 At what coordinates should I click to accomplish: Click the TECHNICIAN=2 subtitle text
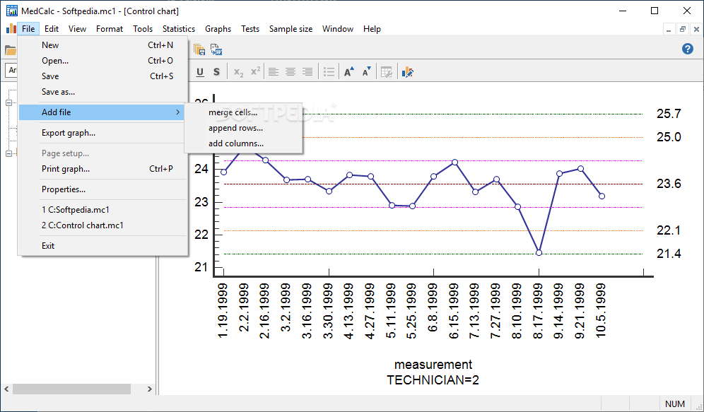click(433, 380)
